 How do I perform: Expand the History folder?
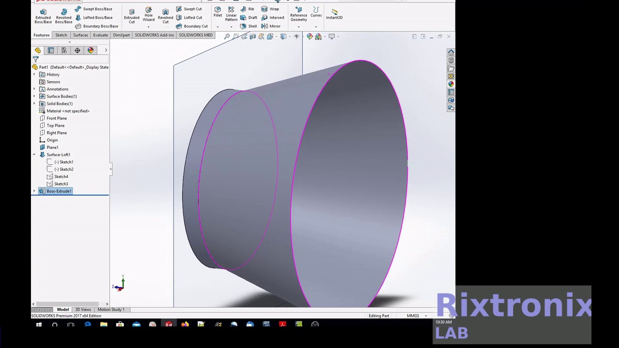pyautogui.click(x=34, y=74)
